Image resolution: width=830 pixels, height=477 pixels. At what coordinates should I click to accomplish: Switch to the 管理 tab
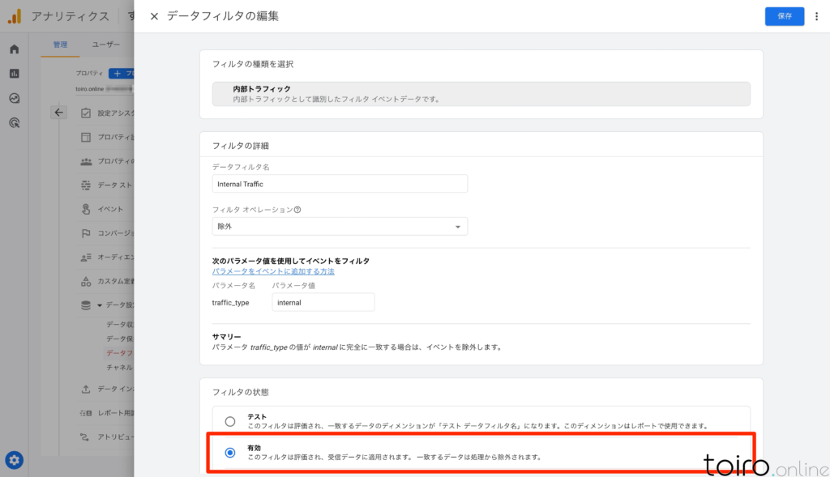60,45
